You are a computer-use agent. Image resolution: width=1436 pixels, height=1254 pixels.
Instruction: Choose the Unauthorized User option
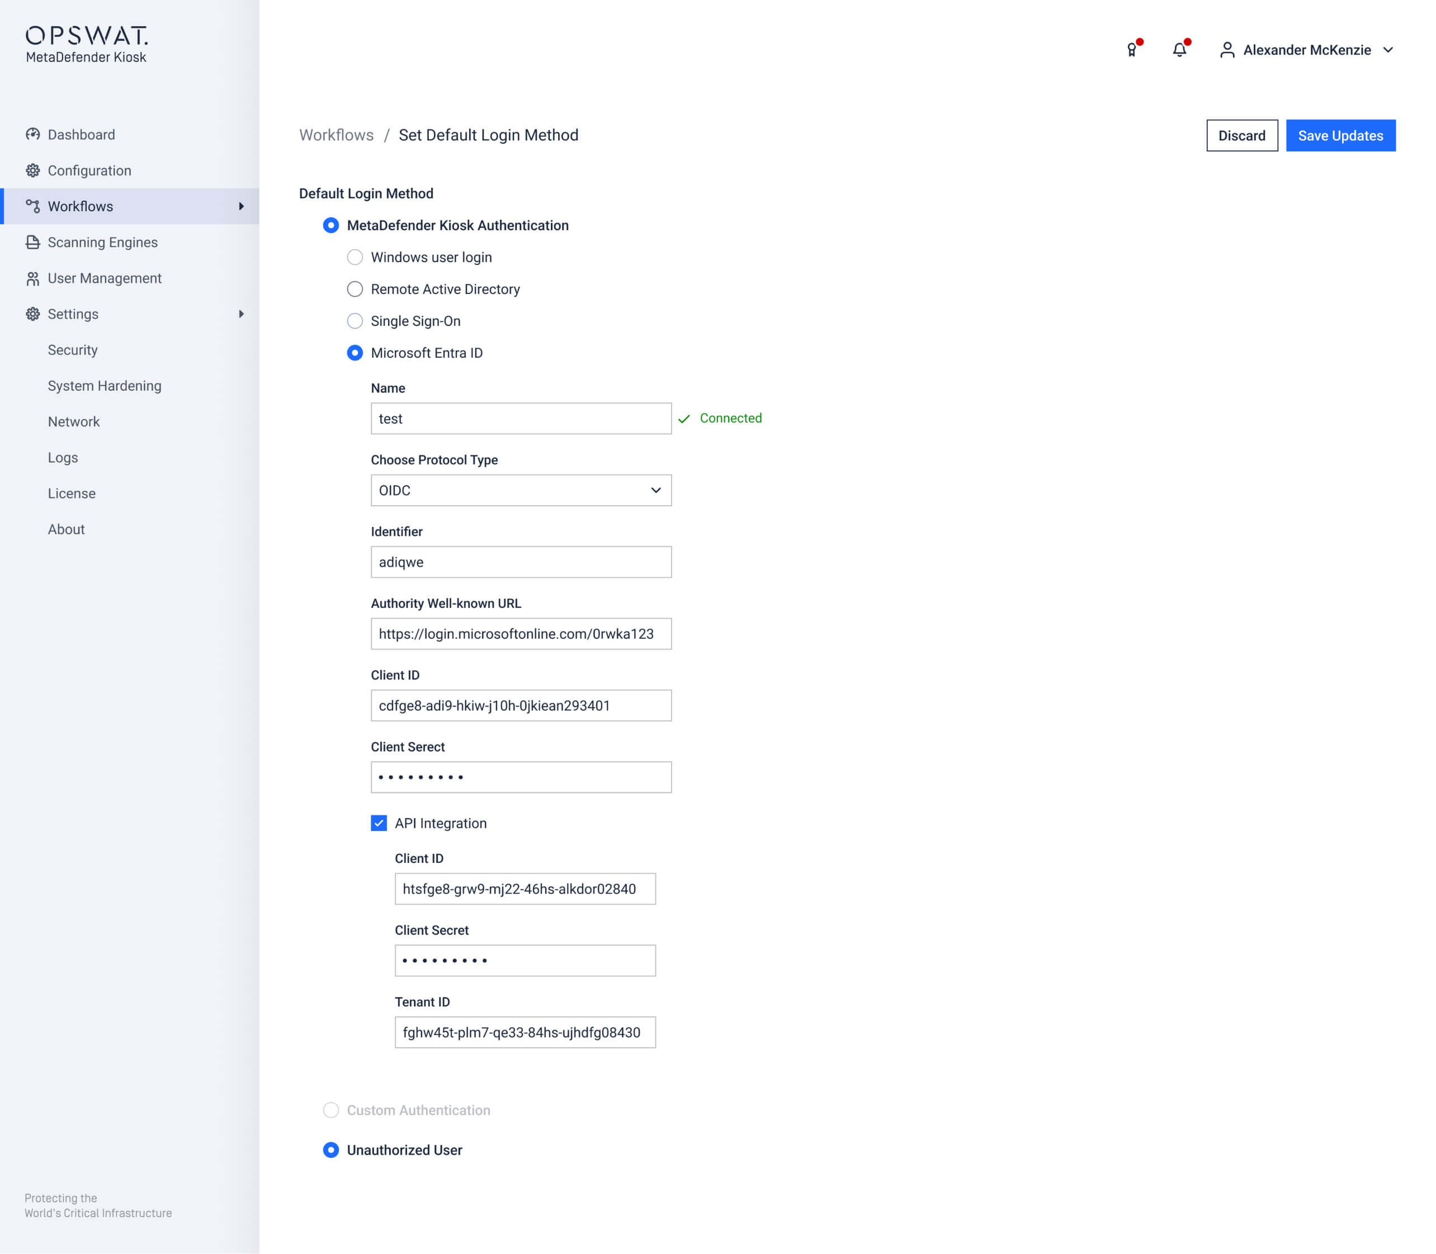[x=330, y=1149]
